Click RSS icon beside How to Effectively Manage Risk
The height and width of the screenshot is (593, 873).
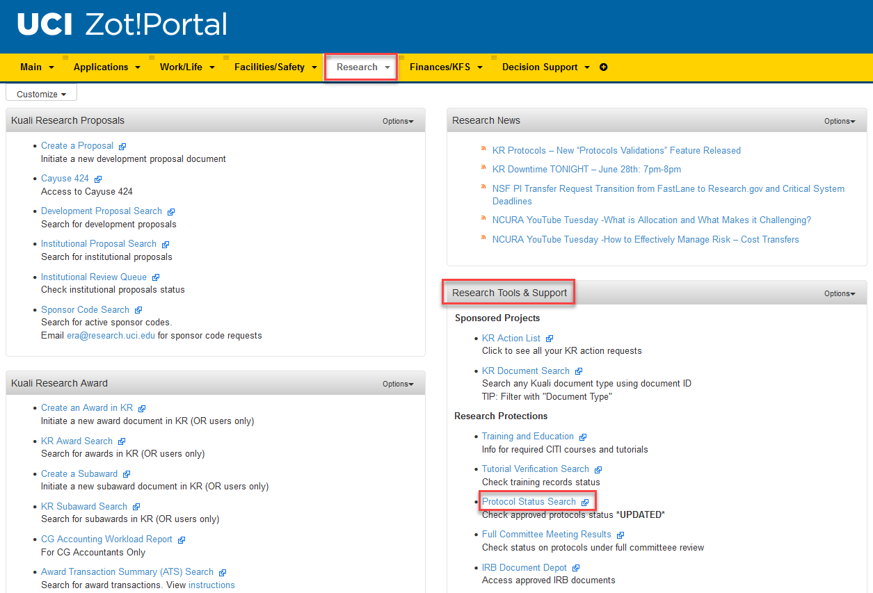click(x=483, y=238)
